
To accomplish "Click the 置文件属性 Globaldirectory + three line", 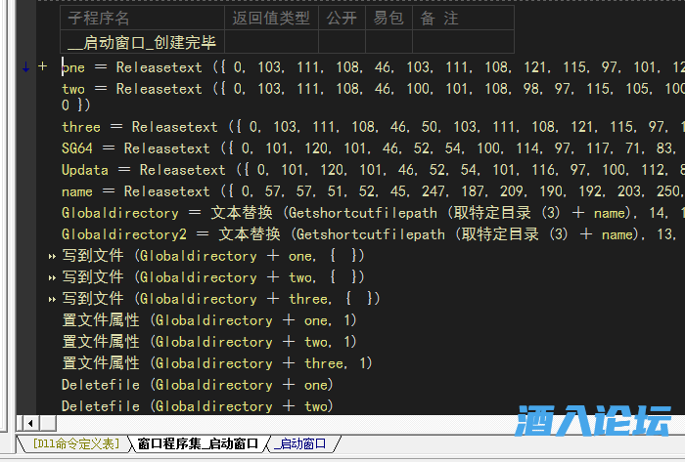I will coord(216,363).
